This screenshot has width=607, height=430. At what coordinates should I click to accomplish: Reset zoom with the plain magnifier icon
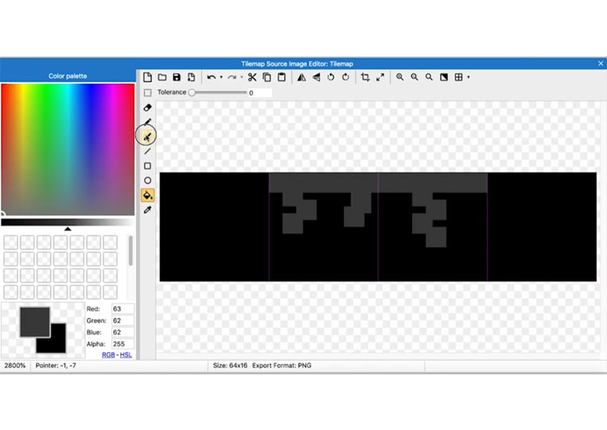[429, 77]
